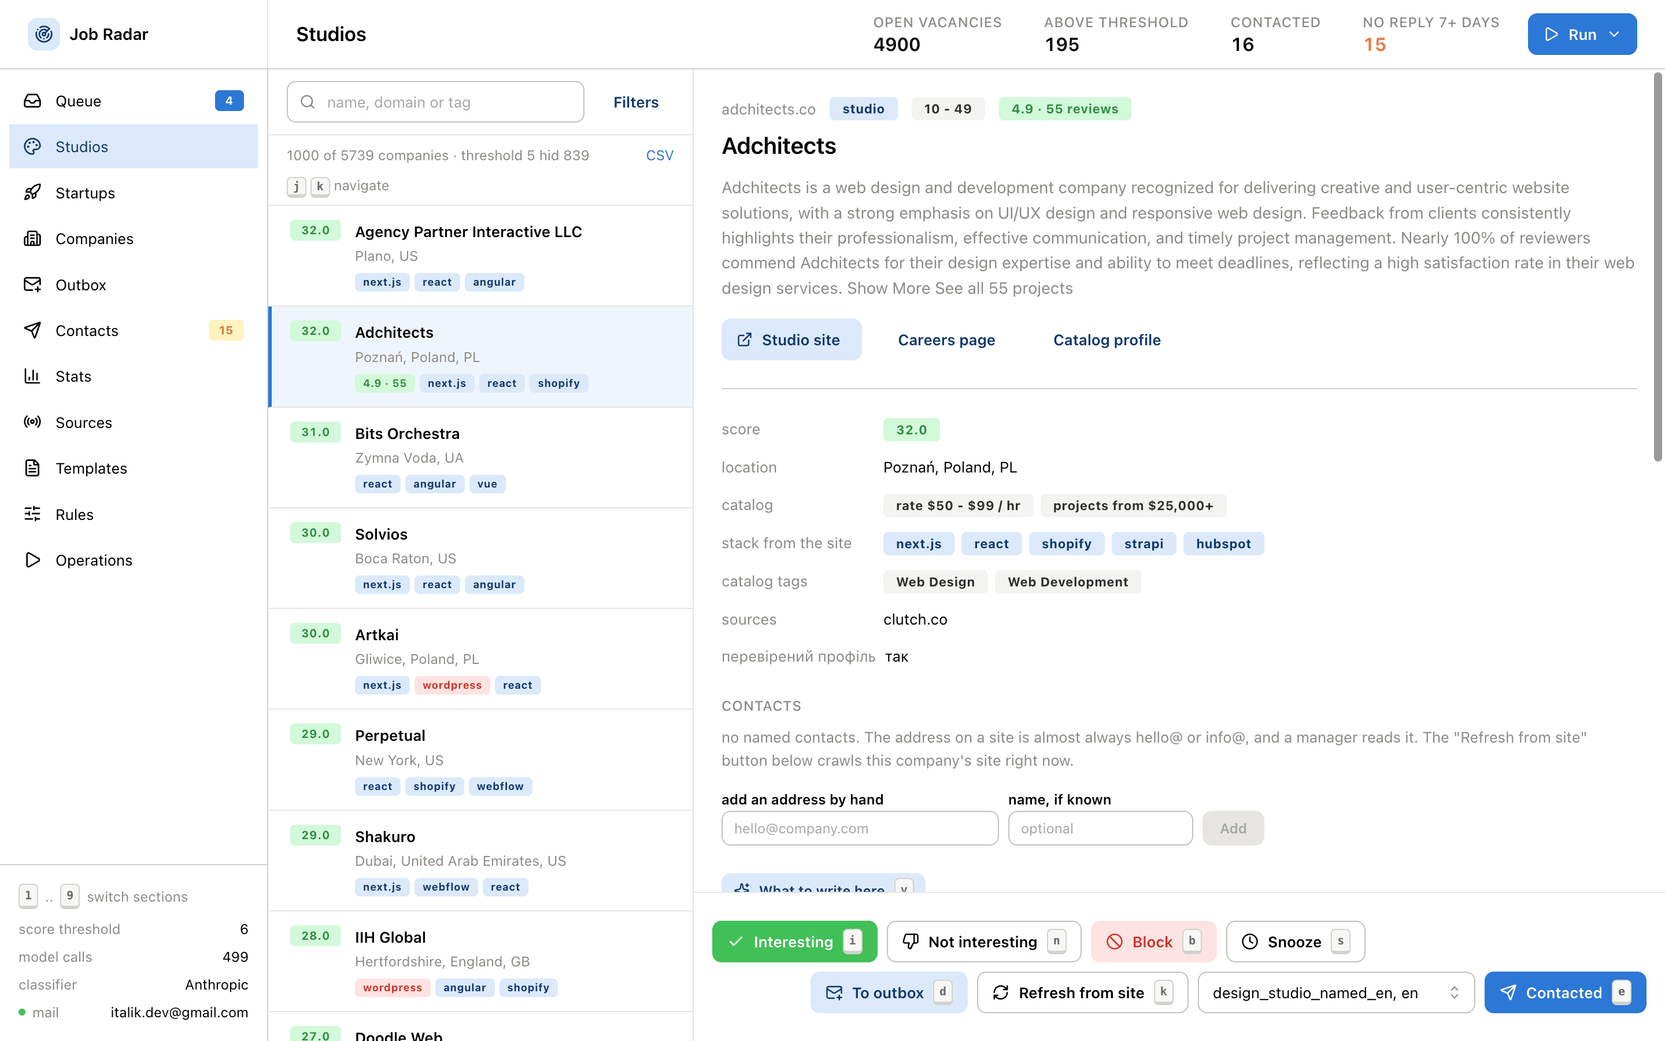Open the Careers page link

point(946,339)
